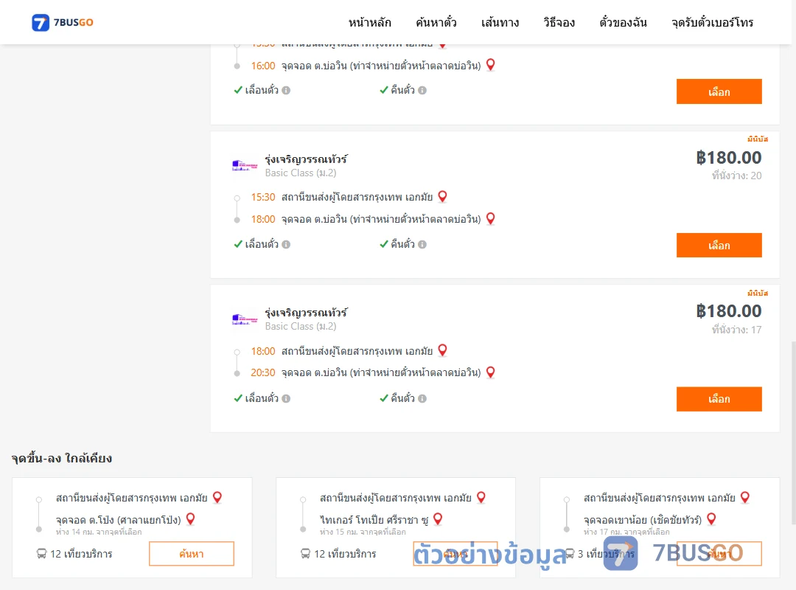Click info icon next to เลื่อนตั๋ว in 18:00 departure trip
The height and width of the screenshot is (590, 796).
286,398
